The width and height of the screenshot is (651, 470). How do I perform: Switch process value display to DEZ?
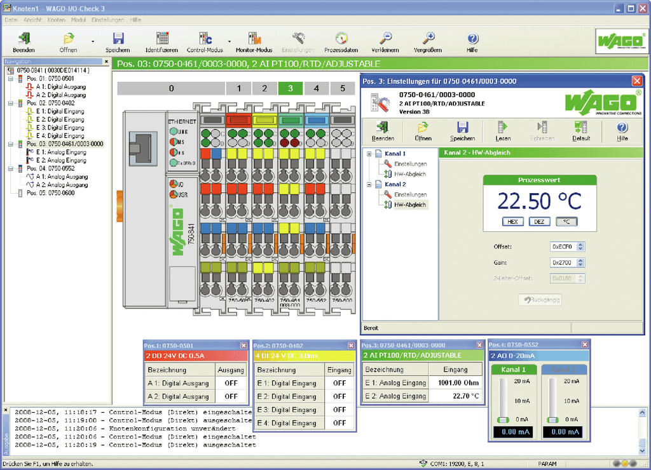(539, 222)
